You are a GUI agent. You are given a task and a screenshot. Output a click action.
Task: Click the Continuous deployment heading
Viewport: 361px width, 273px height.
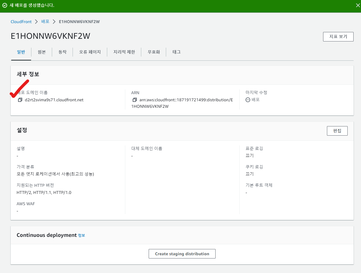point(47,235)
